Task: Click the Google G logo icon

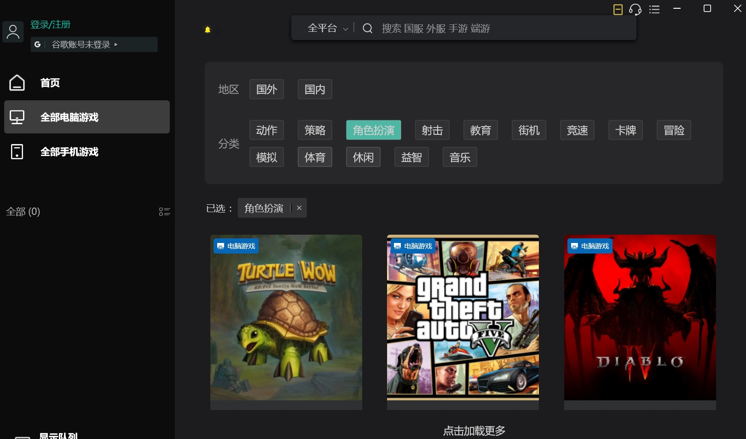Action: point(38,45)
